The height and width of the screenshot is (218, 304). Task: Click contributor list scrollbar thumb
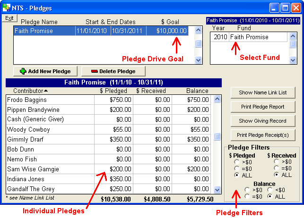point(217,136)
